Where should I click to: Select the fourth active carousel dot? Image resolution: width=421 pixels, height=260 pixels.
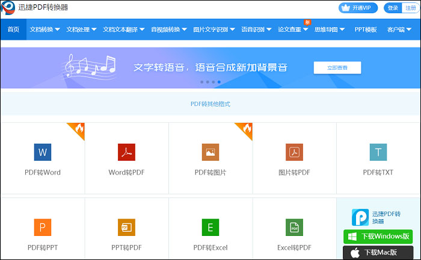click(x=219, y=82)
